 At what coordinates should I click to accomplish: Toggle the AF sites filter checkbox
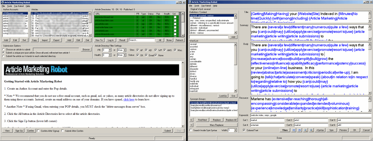[138, 50]
